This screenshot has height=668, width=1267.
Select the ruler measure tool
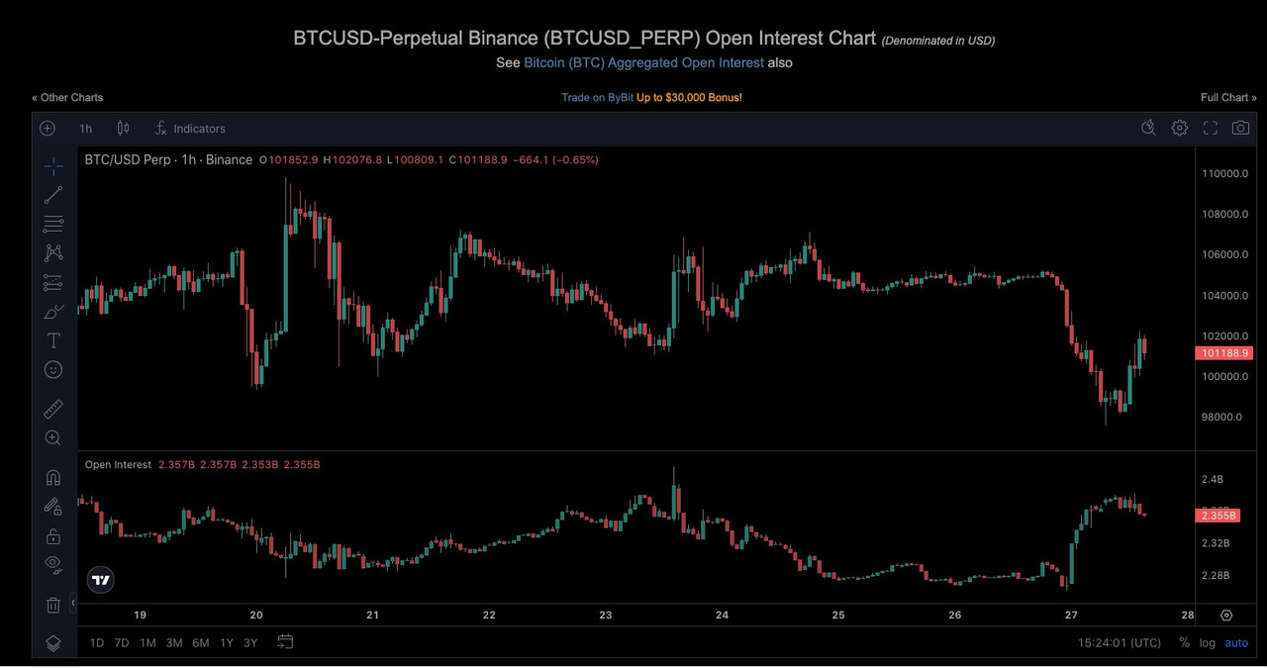point(53,409)
